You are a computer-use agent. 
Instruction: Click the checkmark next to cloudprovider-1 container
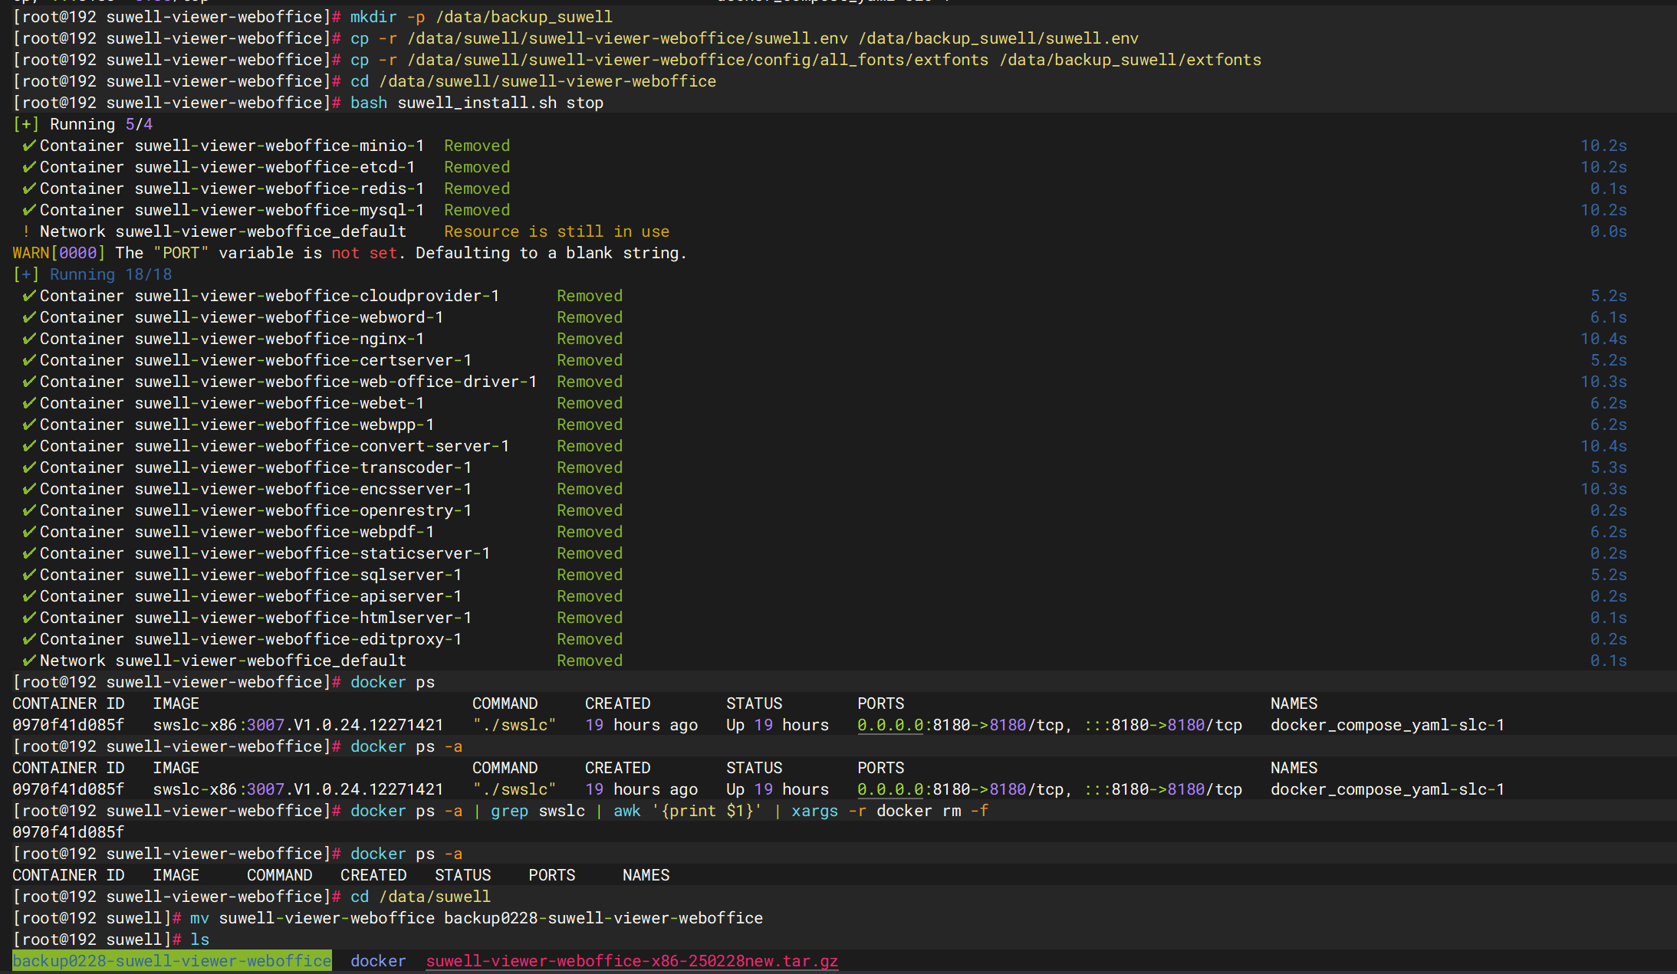tap(29, 296)
